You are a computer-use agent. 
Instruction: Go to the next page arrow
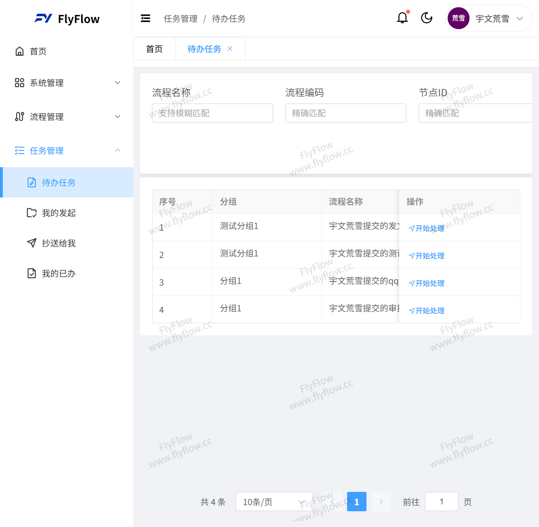coord(381,502)
